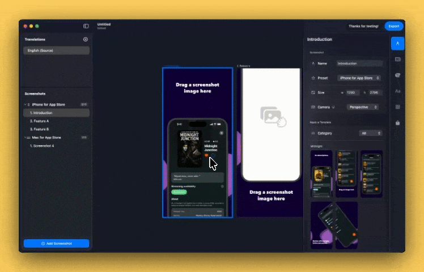This screenshot has width=424, height=272.
Task: Click the Add Screenshot button
Action: [56, 244]
